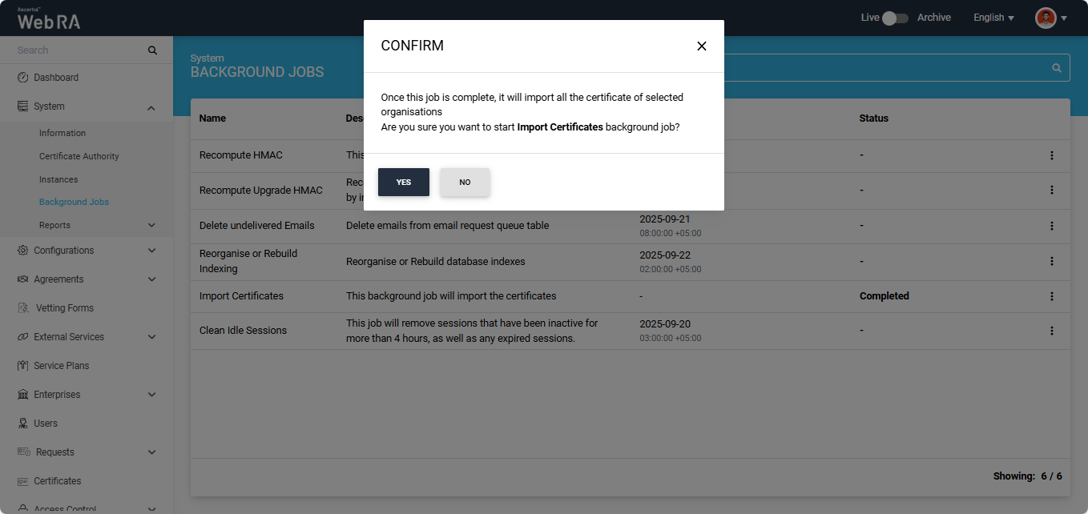Click the Certificates icon in sidebar
Image resolution: width=1088 pixels, height=514 pixels.
(x=23, y=481)
